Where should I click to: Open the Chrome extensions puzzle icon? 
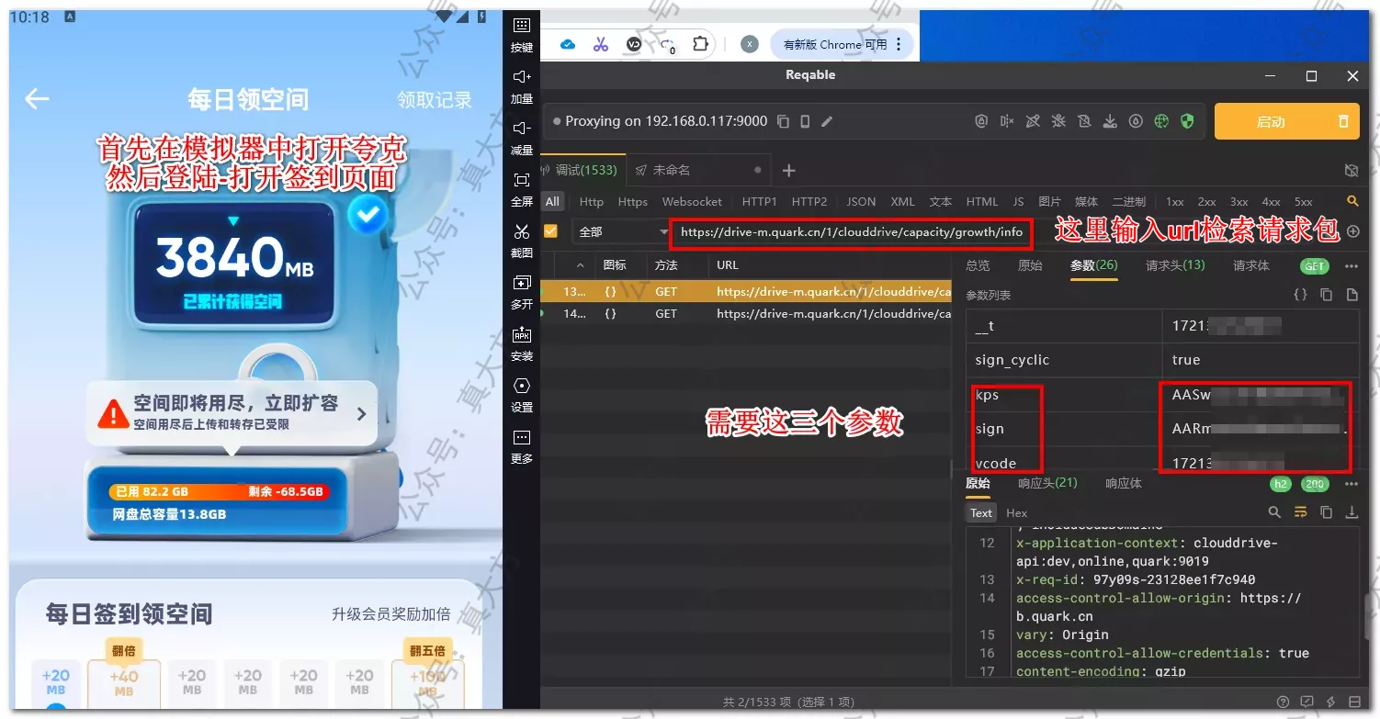pos(700,44)
